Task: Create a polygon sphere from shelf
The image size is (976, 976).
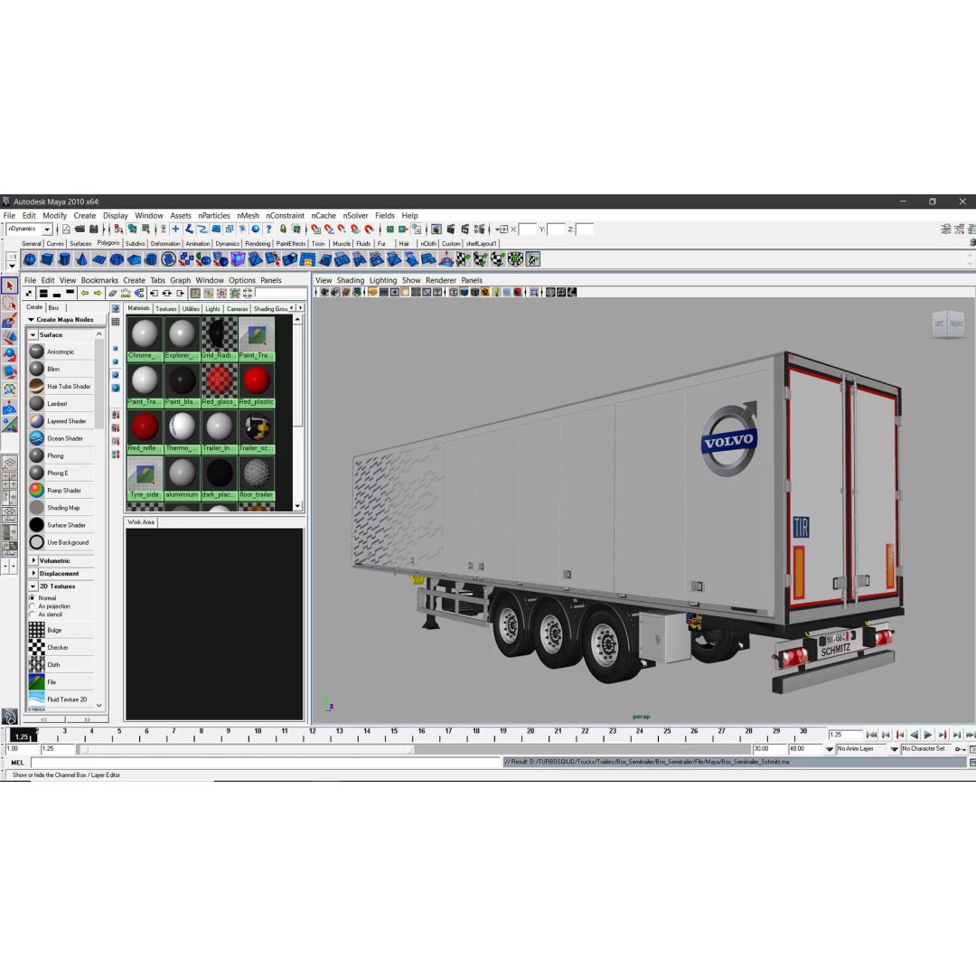Action: tap(30, 259)
